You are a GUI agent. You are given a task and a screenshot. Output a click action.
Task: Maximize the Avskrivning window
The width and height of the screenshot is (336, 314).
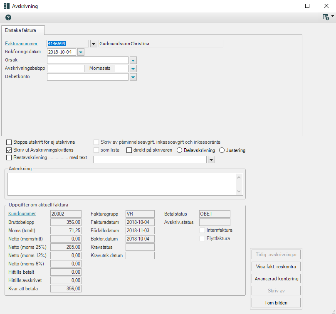307,6
